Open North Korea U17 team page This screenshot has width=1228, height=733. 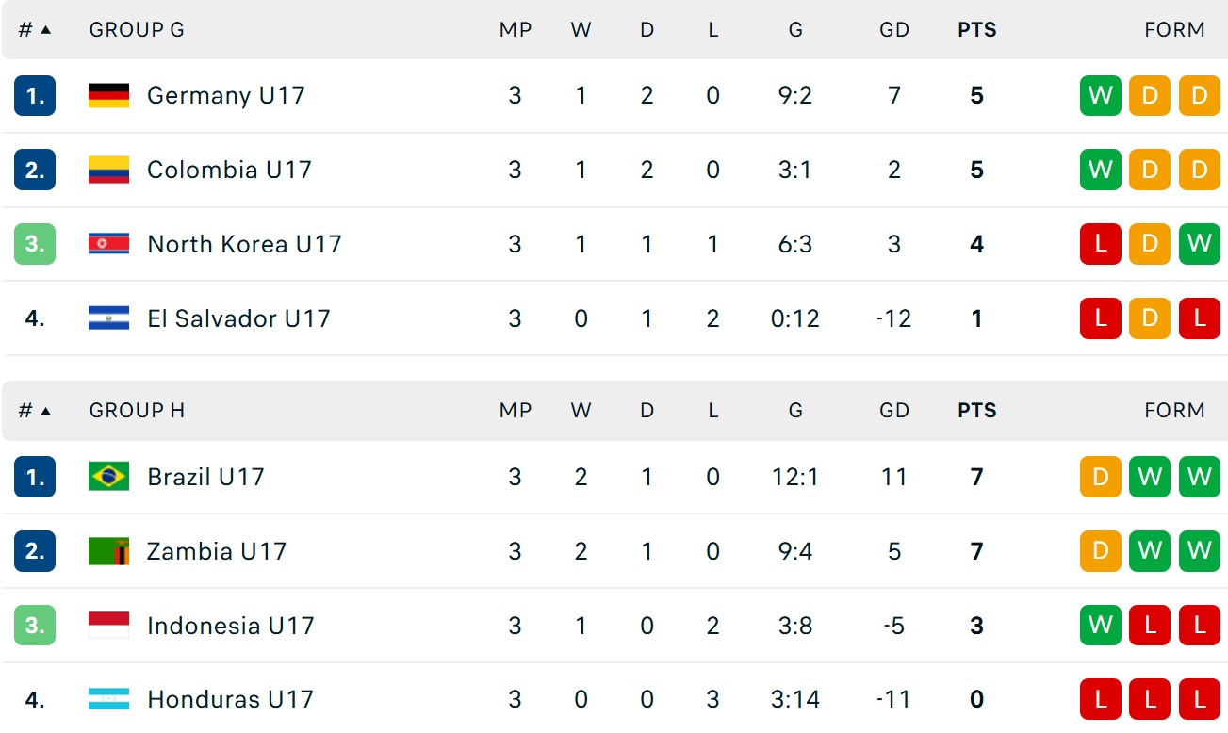[x=244, y=244]
